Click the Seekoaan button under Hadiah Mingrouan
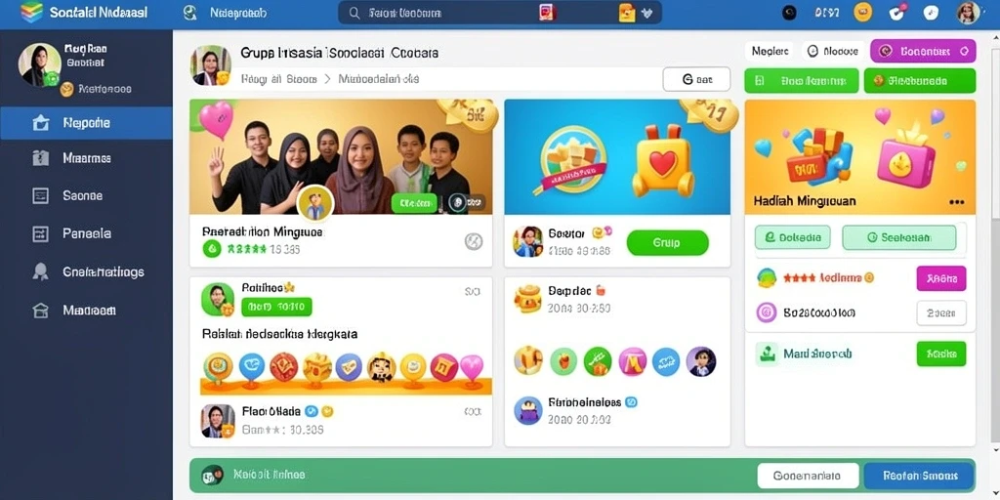1000x500 pixels. [899, 237]
